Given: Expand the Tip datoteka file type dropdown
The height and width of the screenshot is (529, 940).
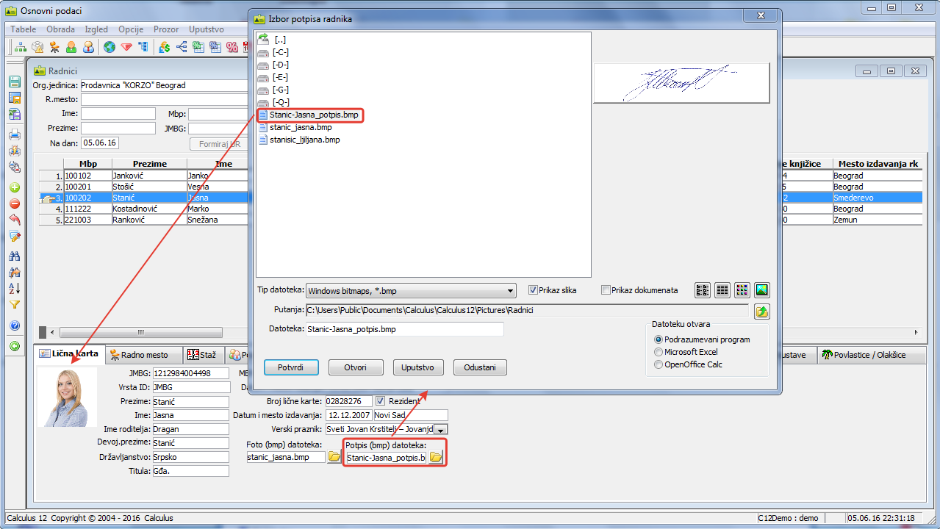Looking at the screenshot, I should pos(510,291).
